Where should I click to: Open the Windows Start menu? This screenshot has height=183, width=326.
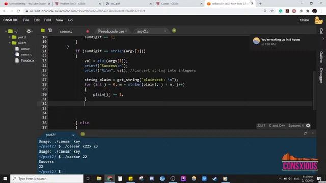pyautogui.click(x=5, y=178)
